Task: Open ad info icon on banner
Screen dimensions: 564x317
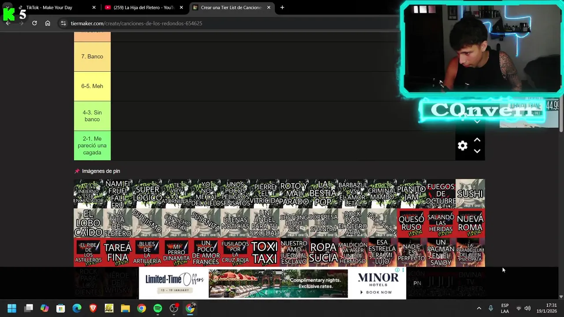Action: (397, 270)
